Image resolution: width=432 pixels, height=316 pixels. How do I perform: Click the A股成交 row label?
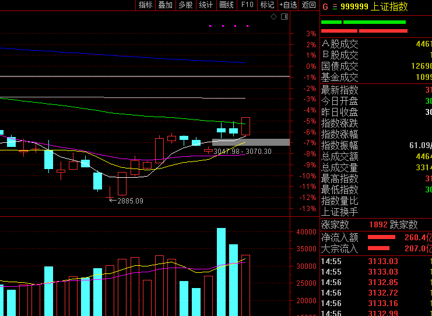pos(340,44)
